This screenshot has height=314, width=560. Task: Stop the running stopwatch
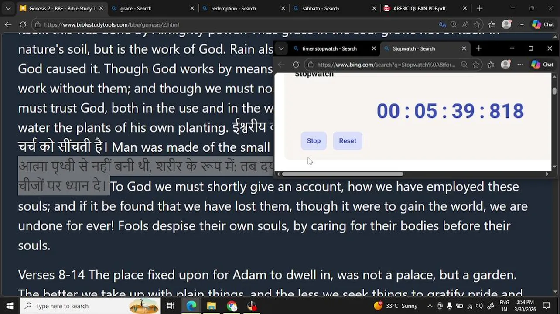tap(314, 141)
